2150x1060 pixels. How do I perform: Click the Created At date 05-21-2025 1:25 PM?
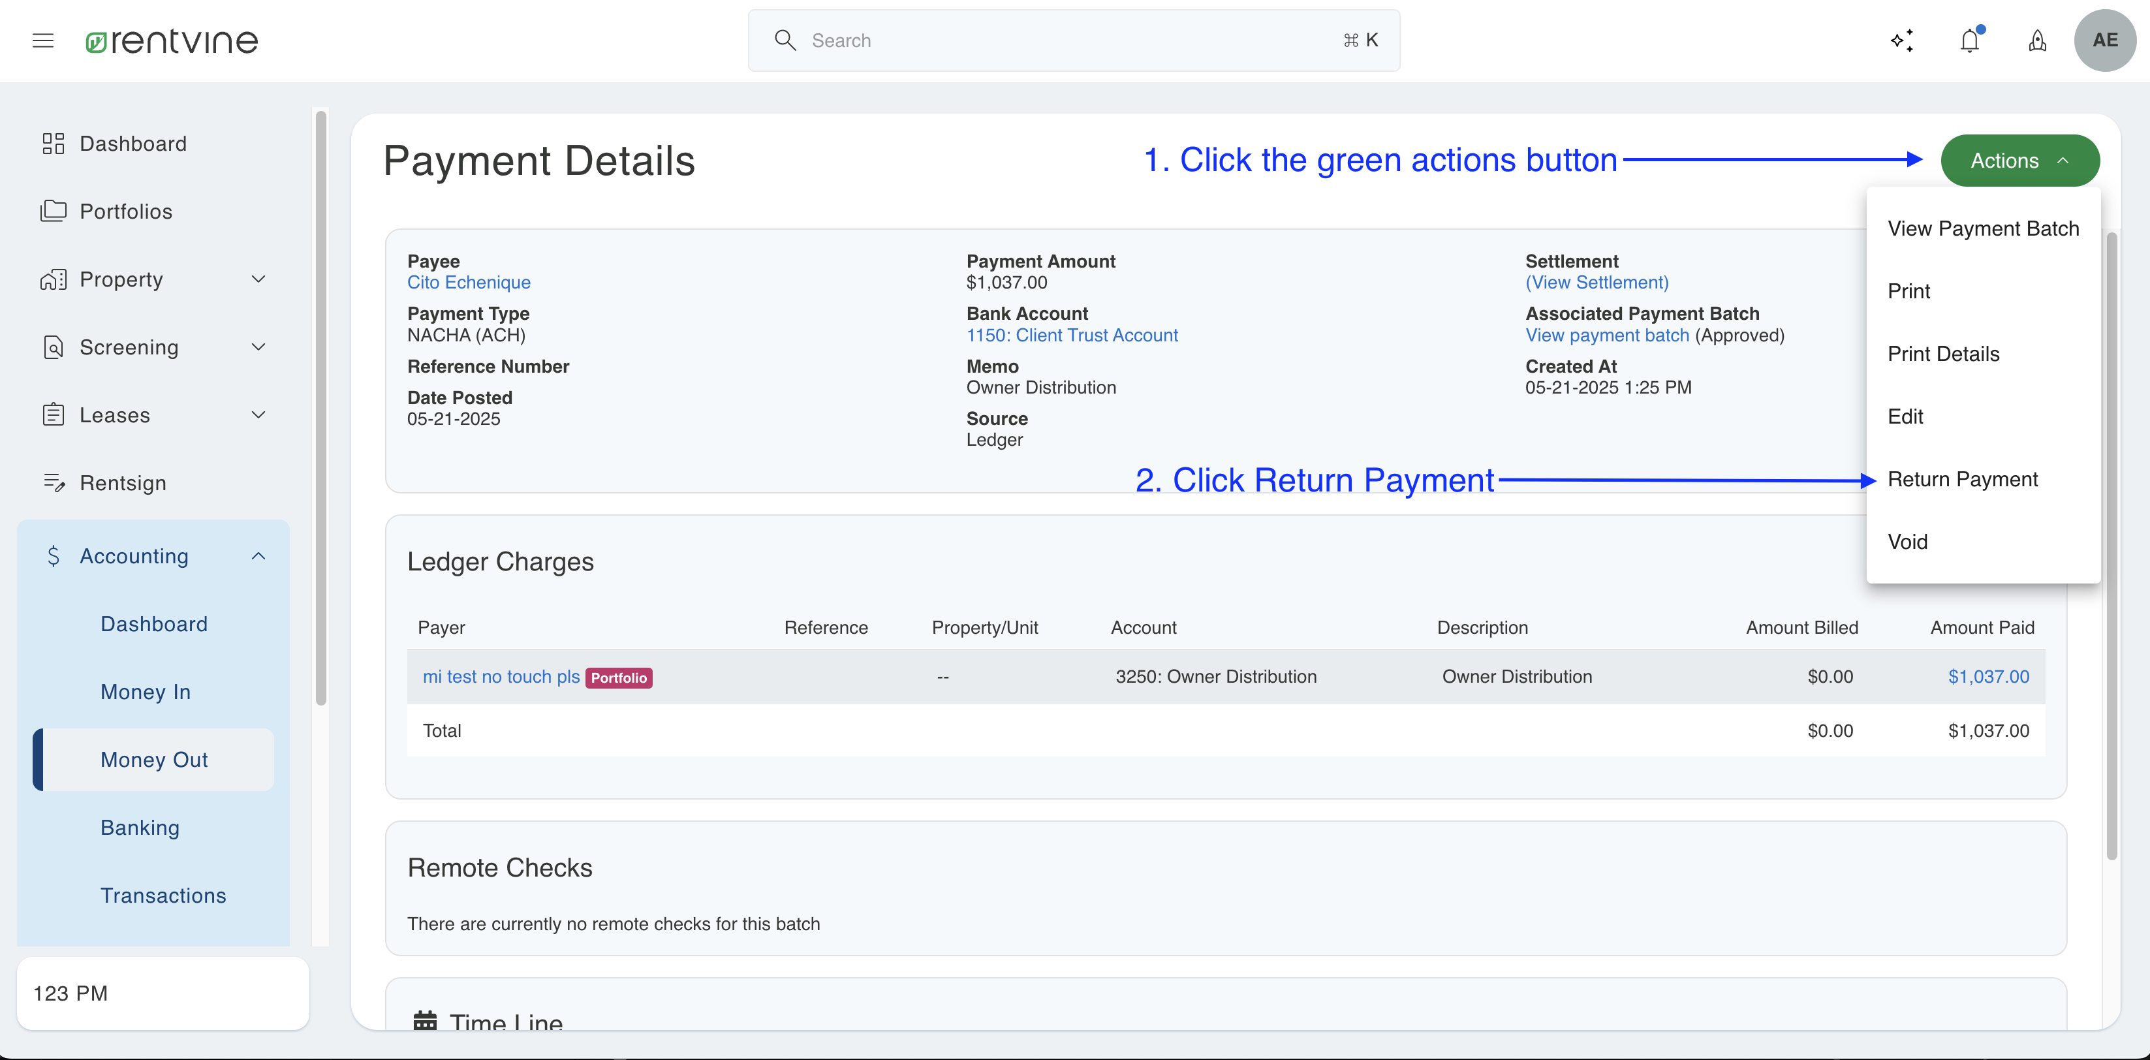point(1608,387)
